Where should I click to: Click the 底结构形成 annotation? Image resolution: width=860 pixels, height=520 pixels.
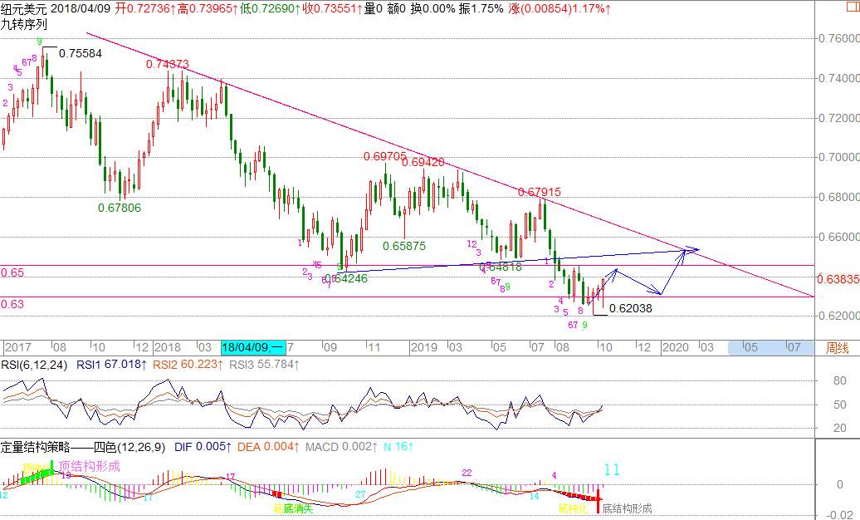point(627,509)
